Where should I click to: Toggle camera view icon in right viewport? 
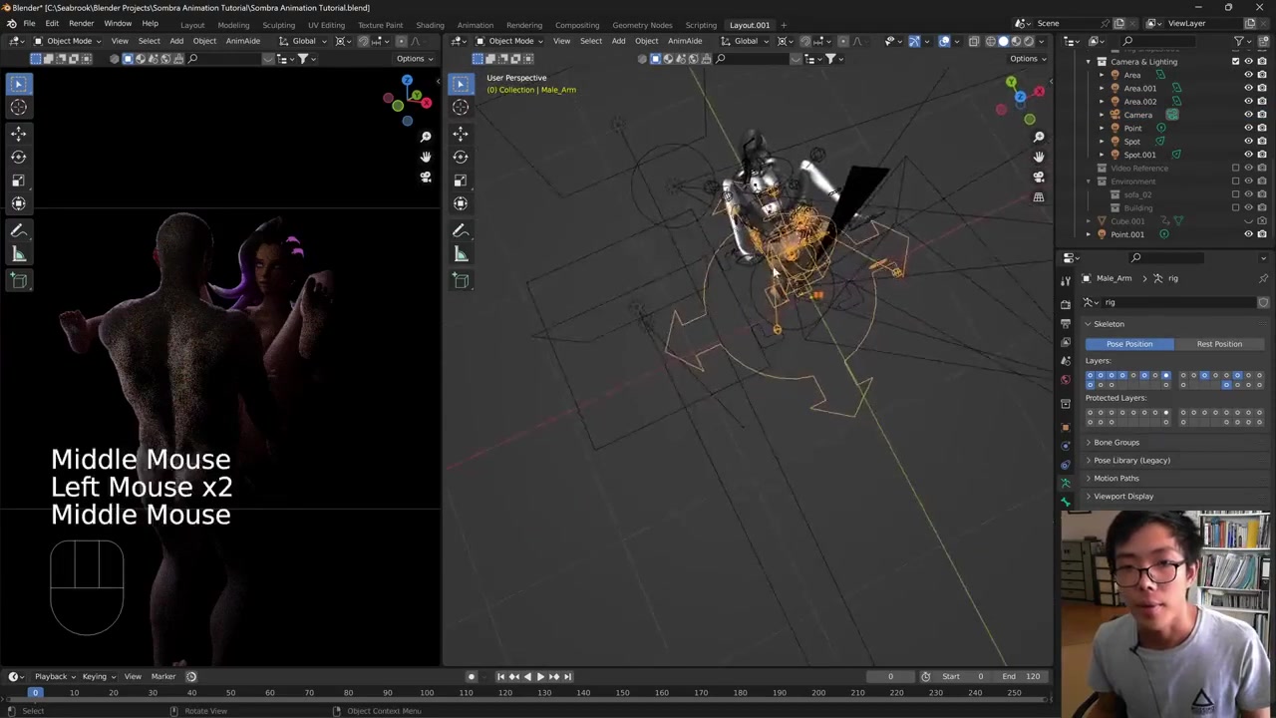point(1038,177)
